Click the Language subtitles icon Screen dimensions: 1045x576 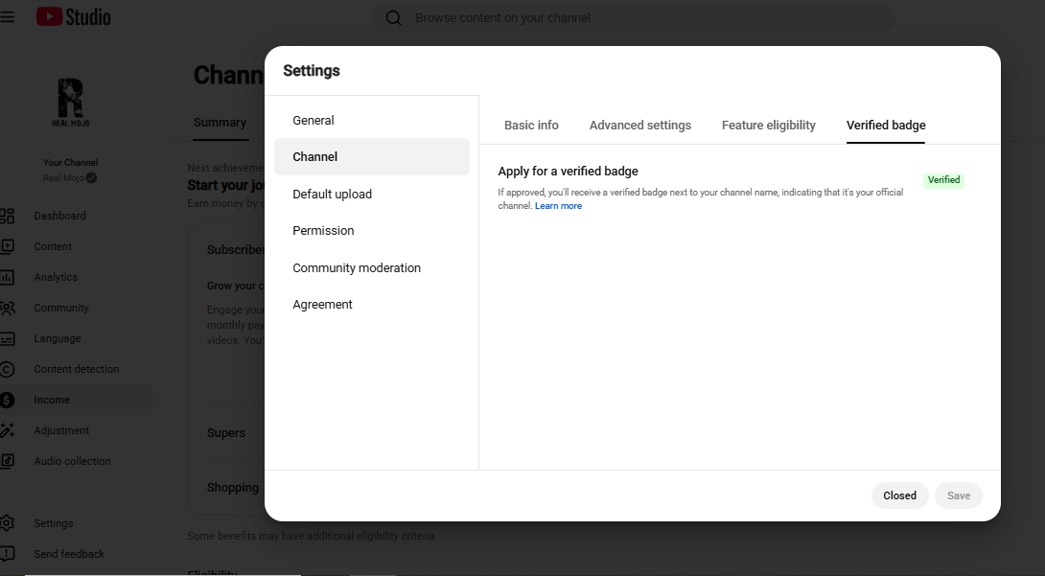7,338
